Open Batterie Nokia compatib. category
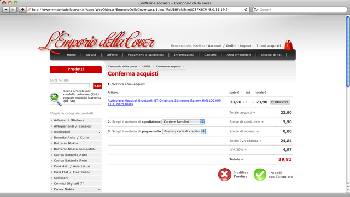The width and height of the screenshot is (350, 197). [x=75, y=149]
